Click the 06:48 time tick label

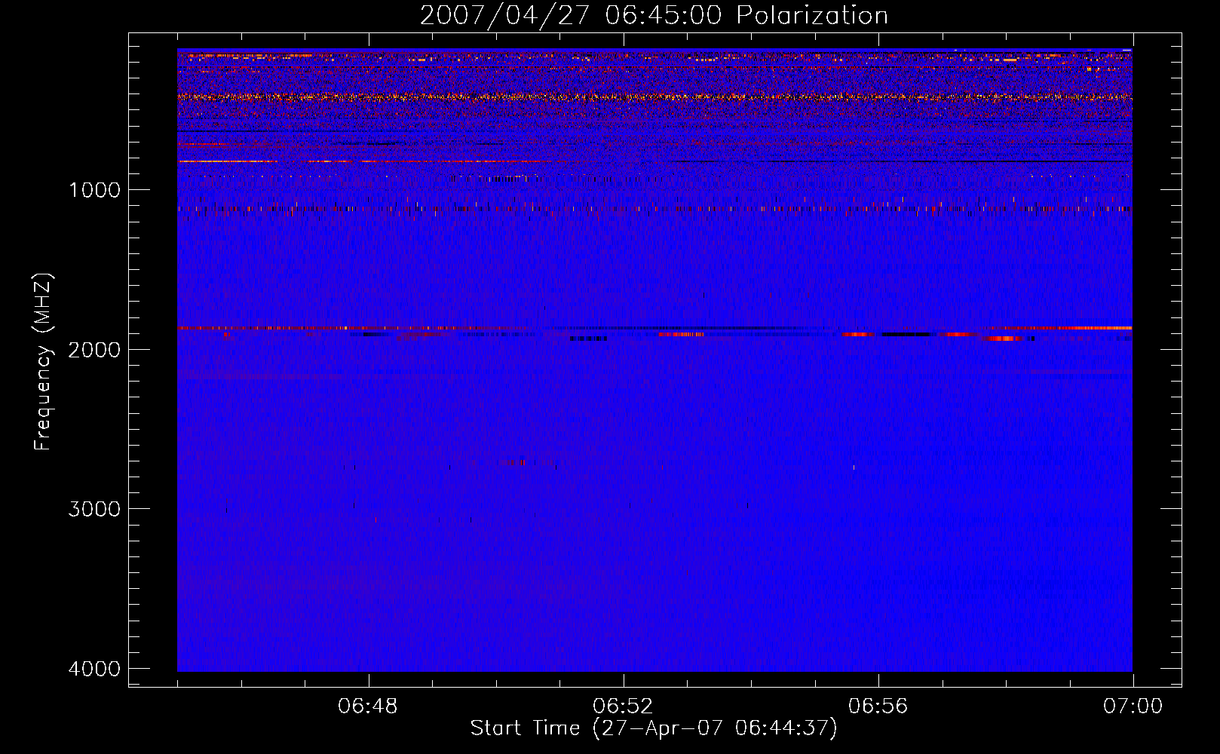(x=368, y=706)
